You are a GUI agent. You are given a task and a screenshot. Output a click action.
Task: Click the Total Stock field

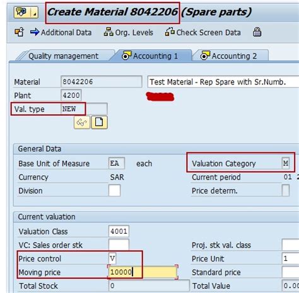pos(149,285)
